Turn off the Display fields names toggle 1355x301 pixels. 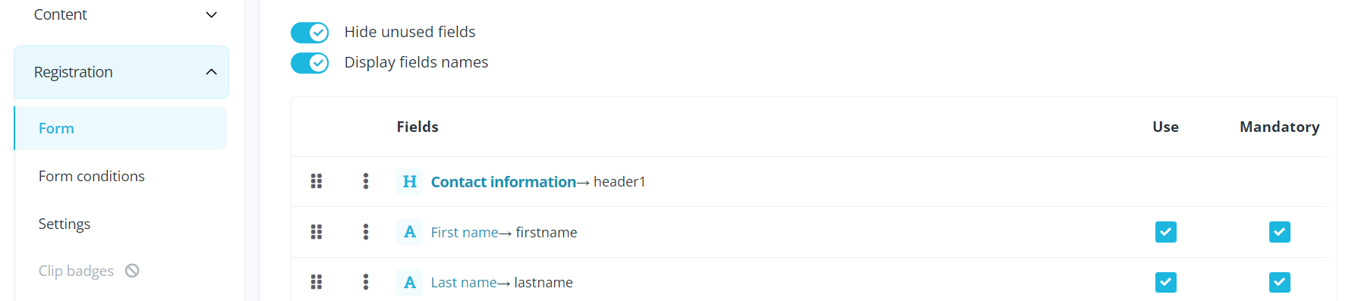coord(310,63)
